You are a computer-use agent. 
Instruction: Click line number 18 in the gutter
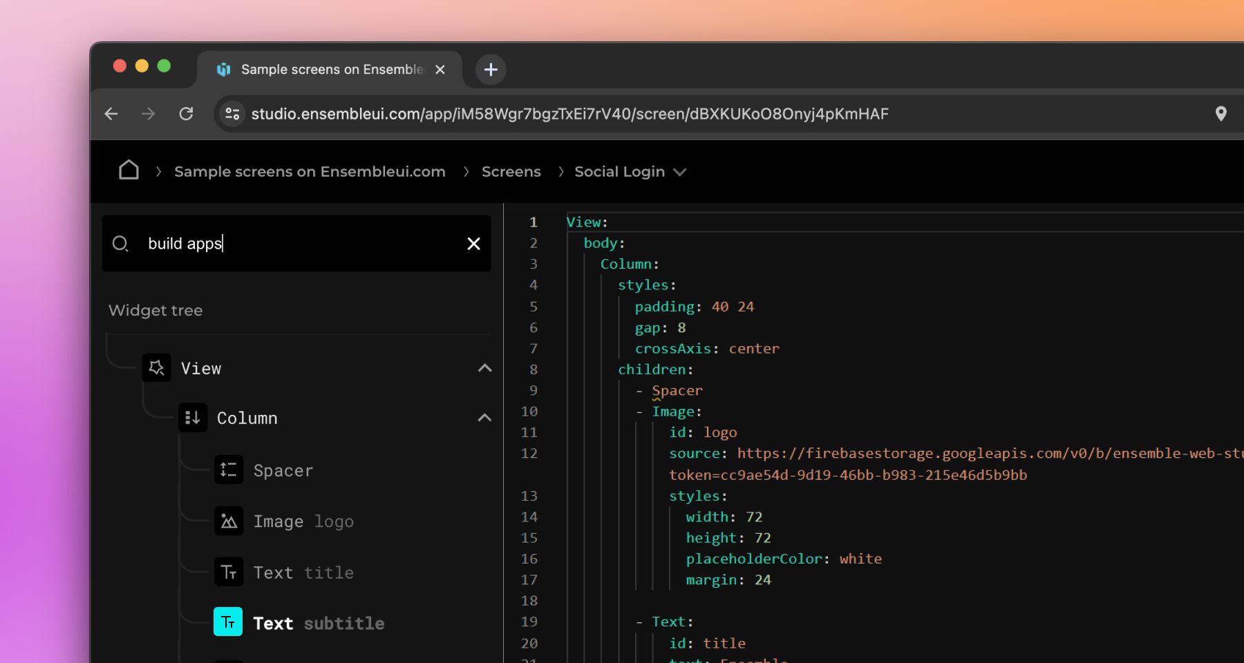[529, 601]
